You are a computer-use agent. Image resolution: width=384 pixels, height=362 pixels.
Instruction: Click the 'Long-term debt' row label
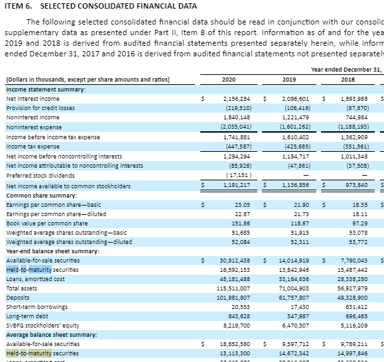[27, 316]
